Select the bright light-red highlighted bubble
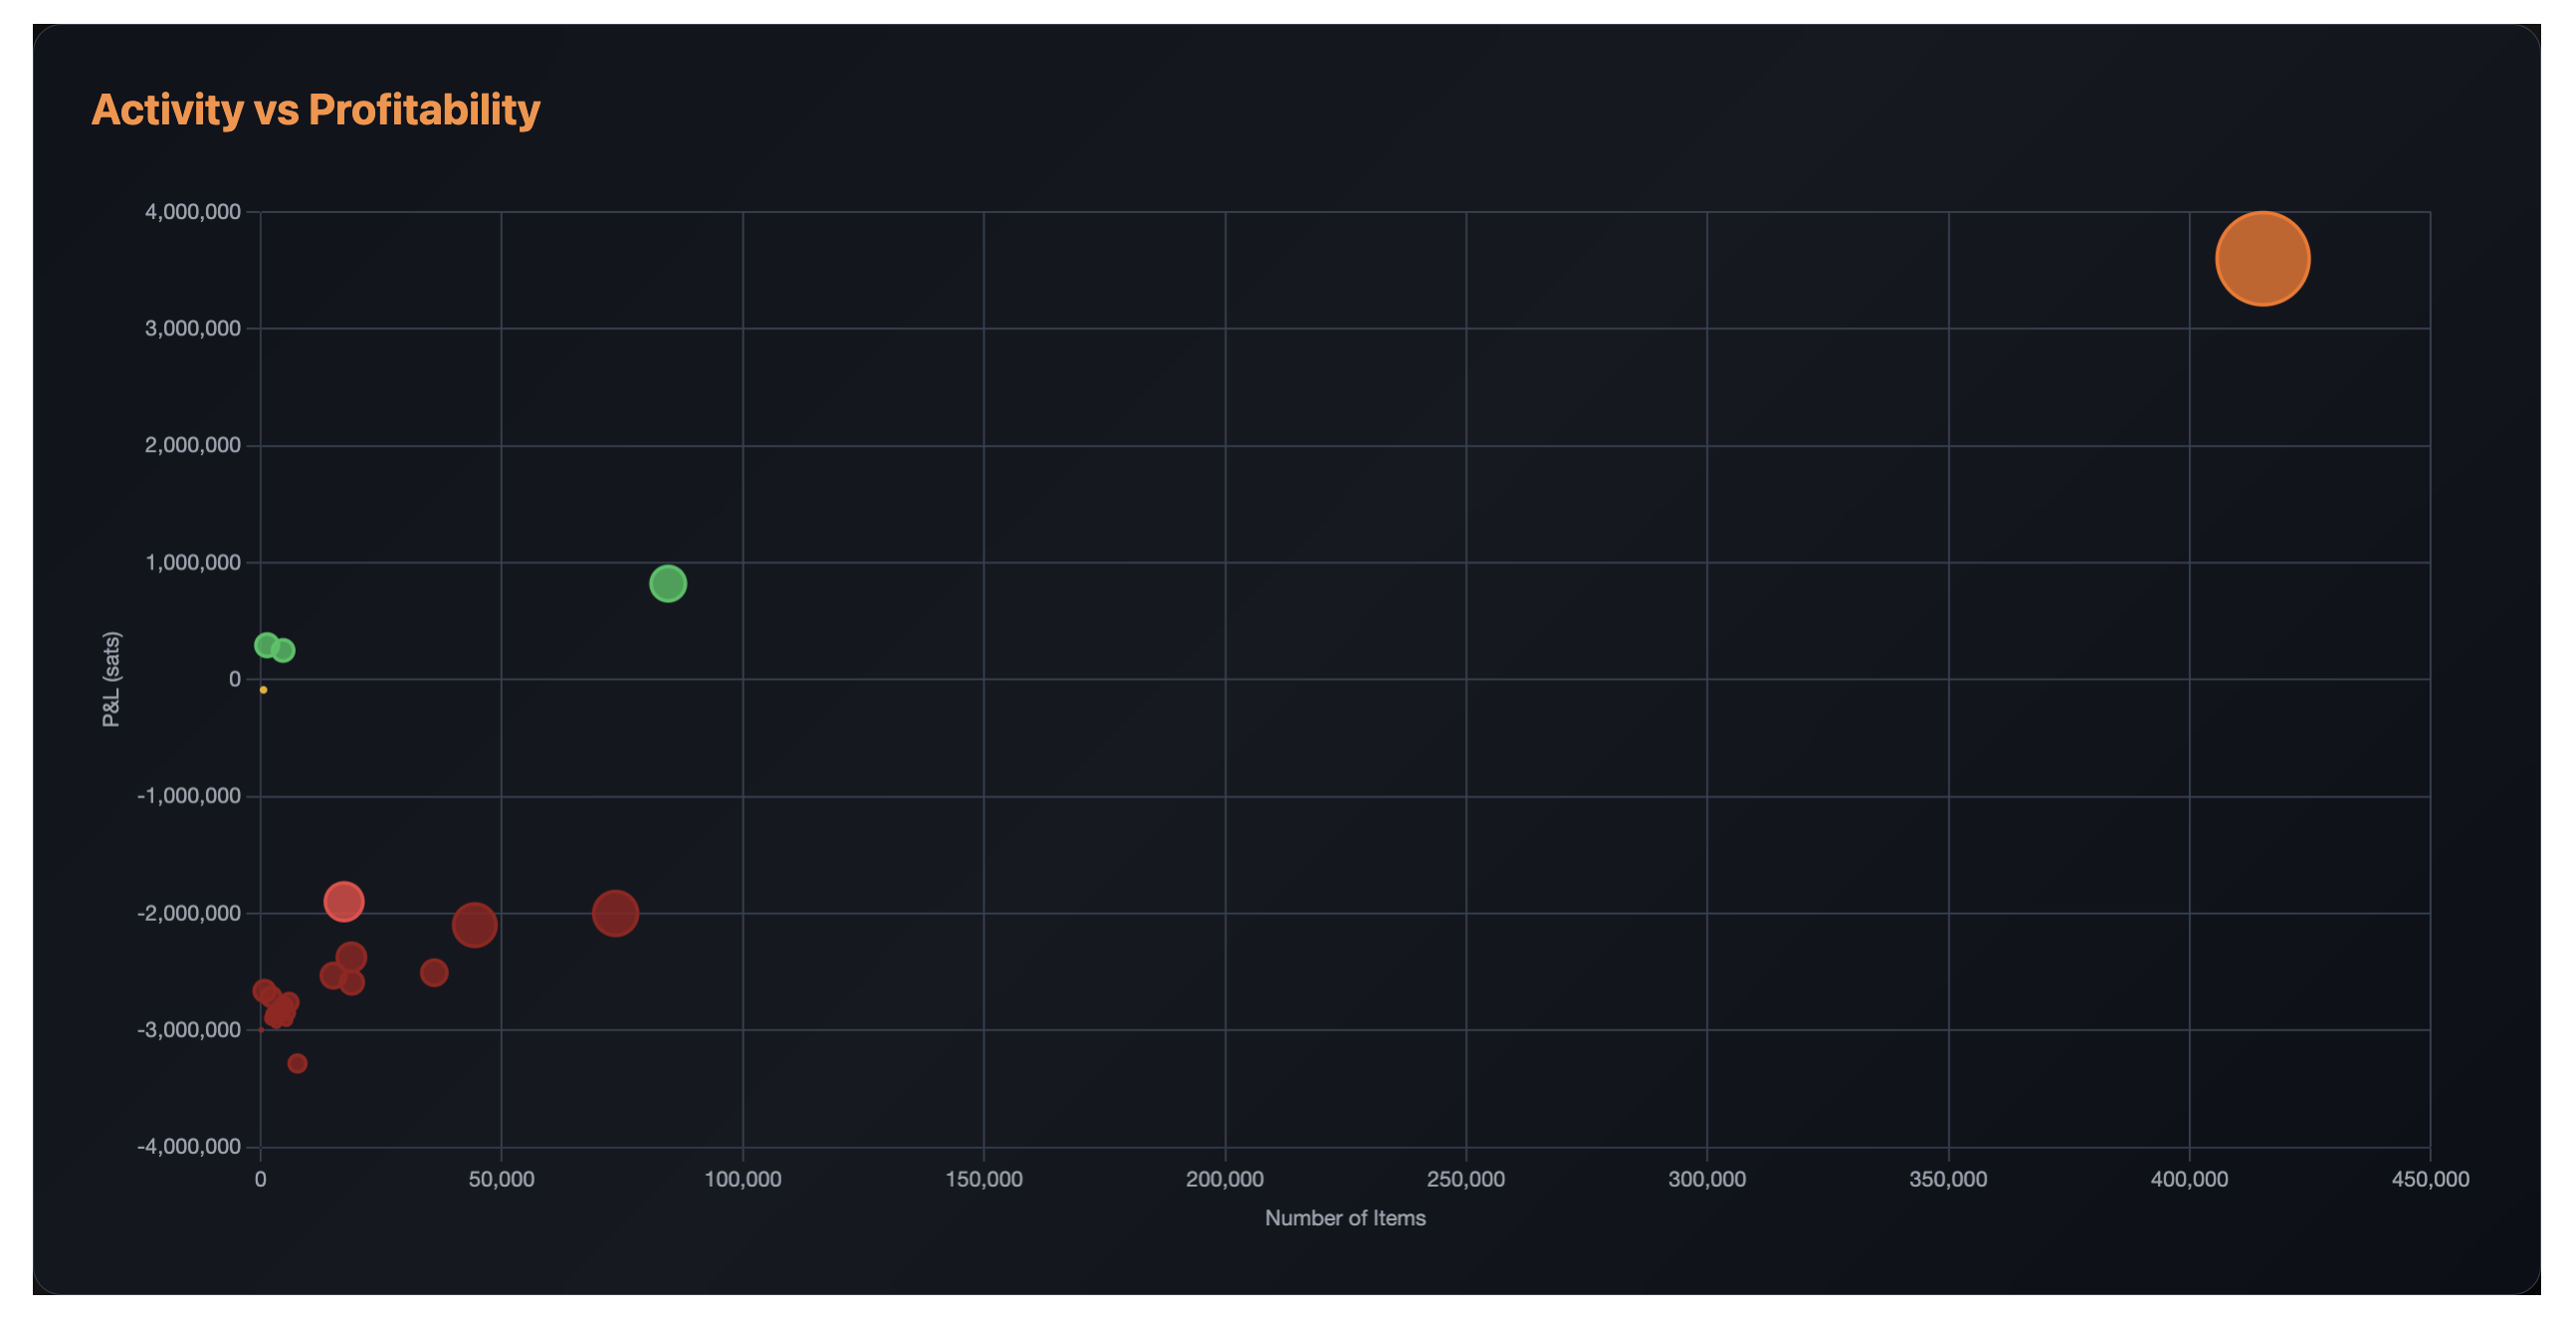This screenshot has height=1318, width=2566. tap(343, 902)
